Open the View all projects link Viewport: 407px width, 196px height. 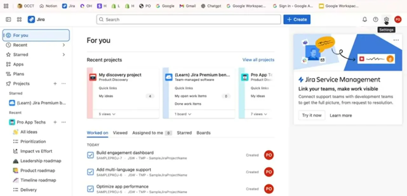pos(258,59)
